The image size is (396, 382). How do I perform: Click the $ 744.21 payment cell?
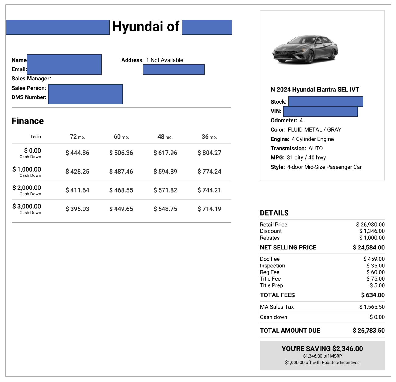tap(210, 190)
